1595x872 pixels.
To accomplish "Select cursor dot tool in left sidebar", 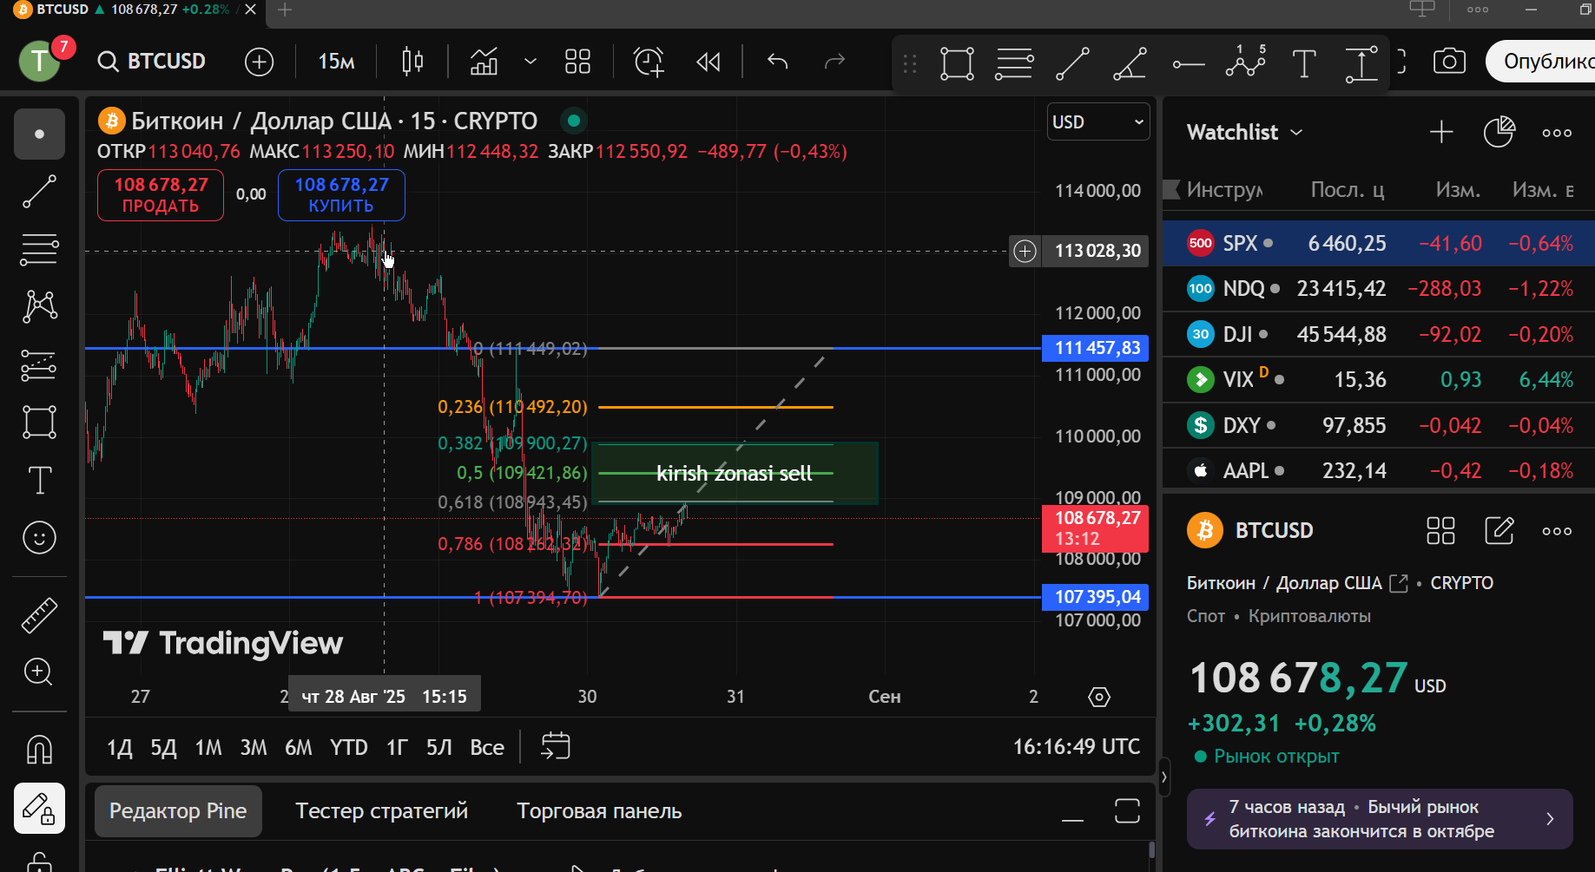I will point(39,134).
